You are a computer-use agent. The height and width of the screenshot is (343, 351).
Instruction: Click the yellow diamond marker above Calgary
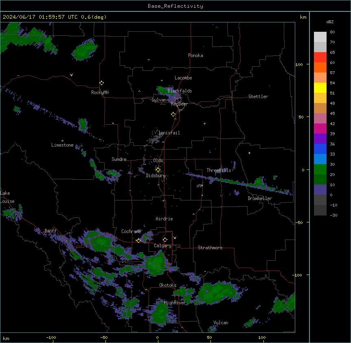point(165,240)
